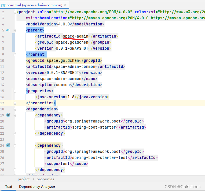
Task: Collapse the spring-boot-starter-test dependency fold on line 24
Action: [x=15, y=146]
